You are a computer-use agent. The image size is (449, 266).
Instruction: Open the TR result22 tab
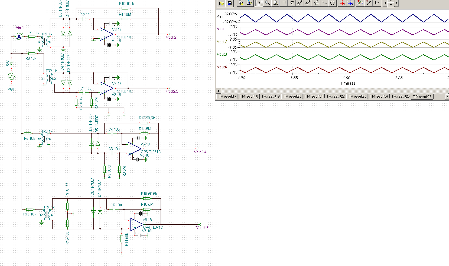tap(335, 96)
